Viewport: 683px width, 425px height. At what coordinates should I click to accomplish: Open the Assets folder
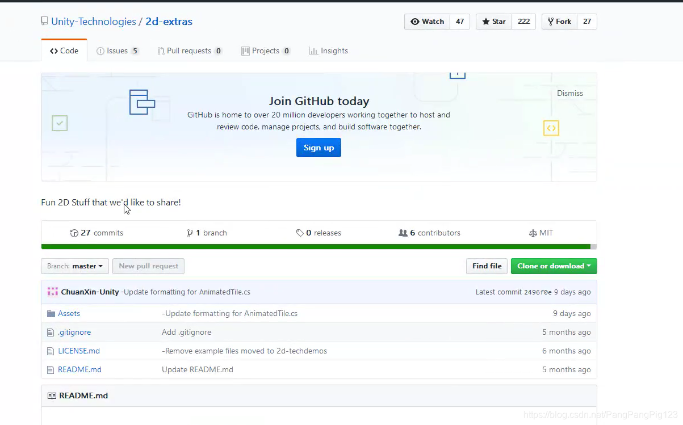(69, 313)
